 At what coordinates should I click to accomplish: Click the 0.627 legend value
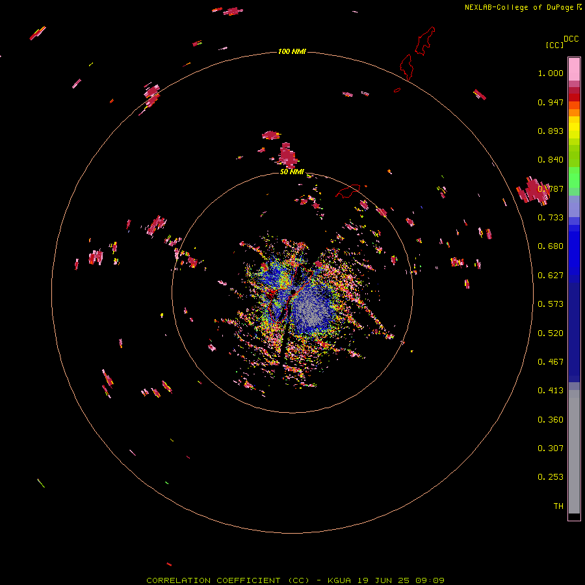(551, 276)
